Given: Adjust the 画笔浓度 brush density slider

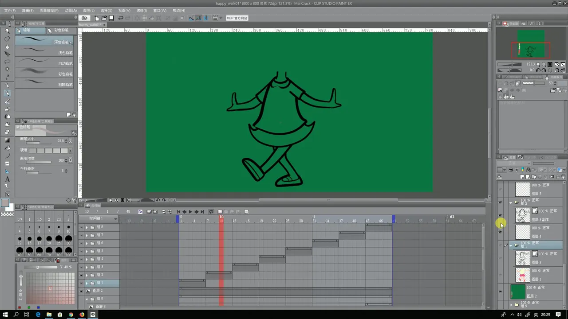Looking at the screenshot, I should point(39,162).
